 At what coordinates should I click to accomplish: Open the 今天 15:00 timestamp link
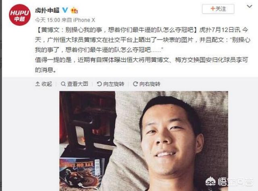tap(48, 20)
